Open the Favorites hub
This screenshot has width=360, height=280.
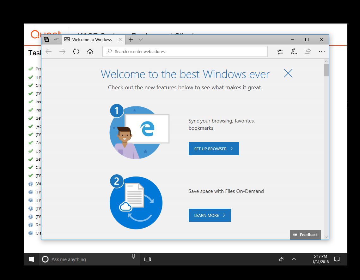pyautogui.click(x=280, y=51)
